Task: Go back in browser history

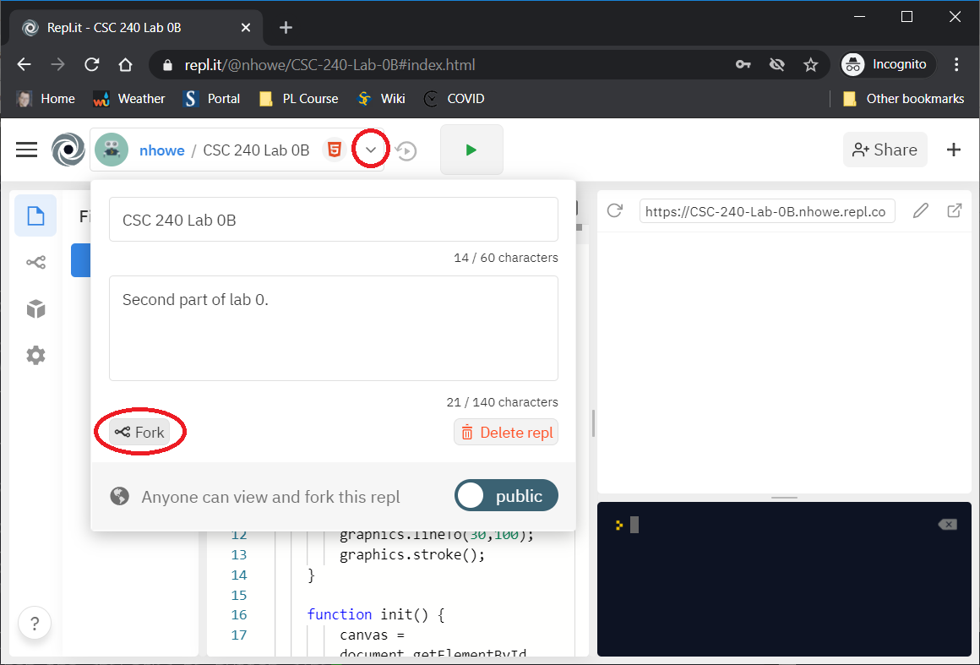Action: click(24, 64)
